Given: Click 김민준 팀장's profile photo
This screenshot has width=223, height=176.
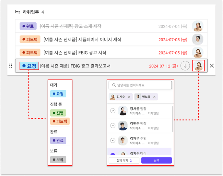Looking at the screenshot, I should pos(123,126).
